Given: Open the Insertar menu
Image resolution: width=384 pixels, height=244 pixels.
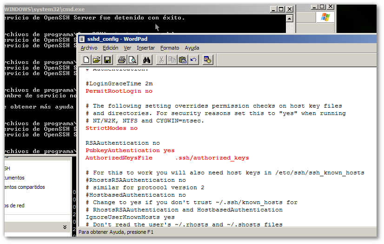Looking at the screenshot, I should click(x=146, y=48).
